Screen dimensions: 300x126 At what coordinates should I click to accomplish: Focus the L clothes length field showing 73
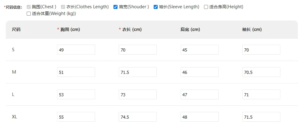138,94
